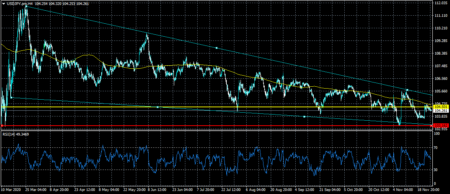Click the 4 Nov 04:00 time label
Image resolution: width=450 pixels, height=194 pixels.
[x=402, y=189]
